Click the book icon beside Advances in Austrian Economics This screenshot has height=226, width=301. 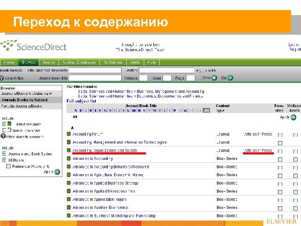click(x=69, y=207)
